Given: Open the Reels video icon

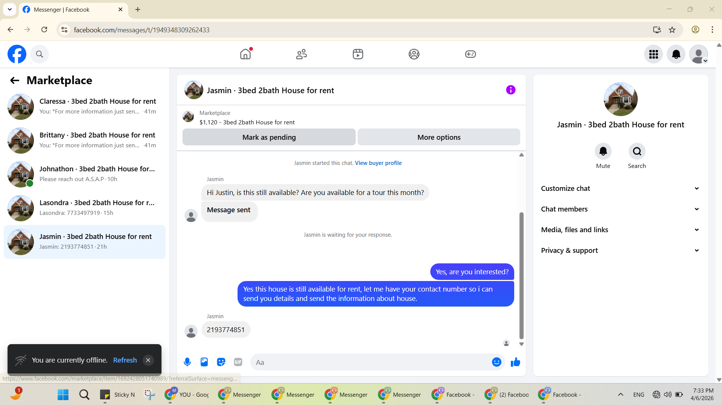Looking at the screenshot, I should [358, 54].
